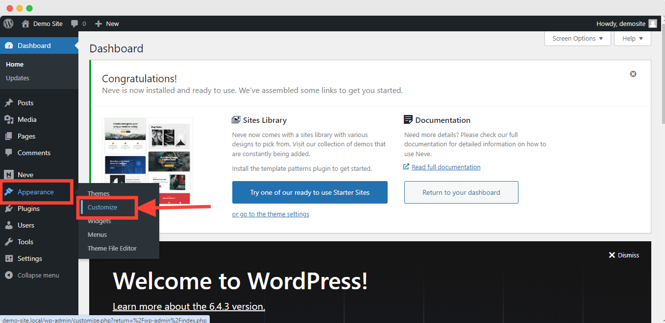This screenshot has height=323, width=665.
Task: Go to Dashboard Home submenu
Action: click(x=15, y=64)
